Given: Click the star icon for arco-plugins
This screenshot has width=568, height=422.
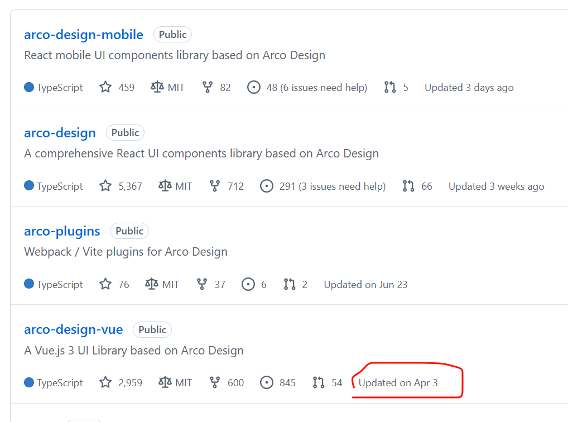Looking at the screenshot, I should pos(105,284).
